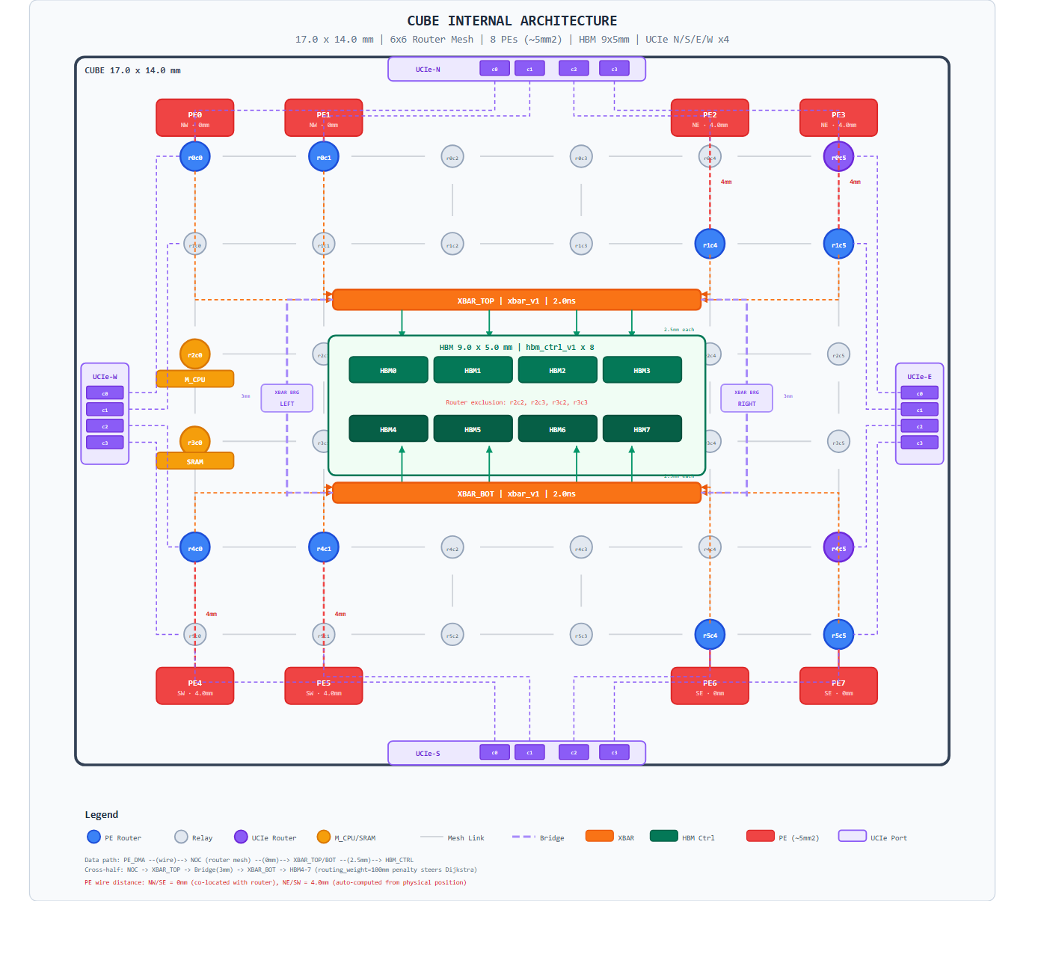The width and height of the screenshot is (1047, 972).
Task: Click the UCIe Router purple legend circle
Action: 241,837
